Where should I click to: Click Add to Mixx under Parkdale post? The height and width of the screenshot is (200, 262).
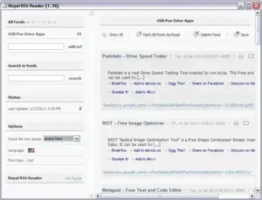145,92
